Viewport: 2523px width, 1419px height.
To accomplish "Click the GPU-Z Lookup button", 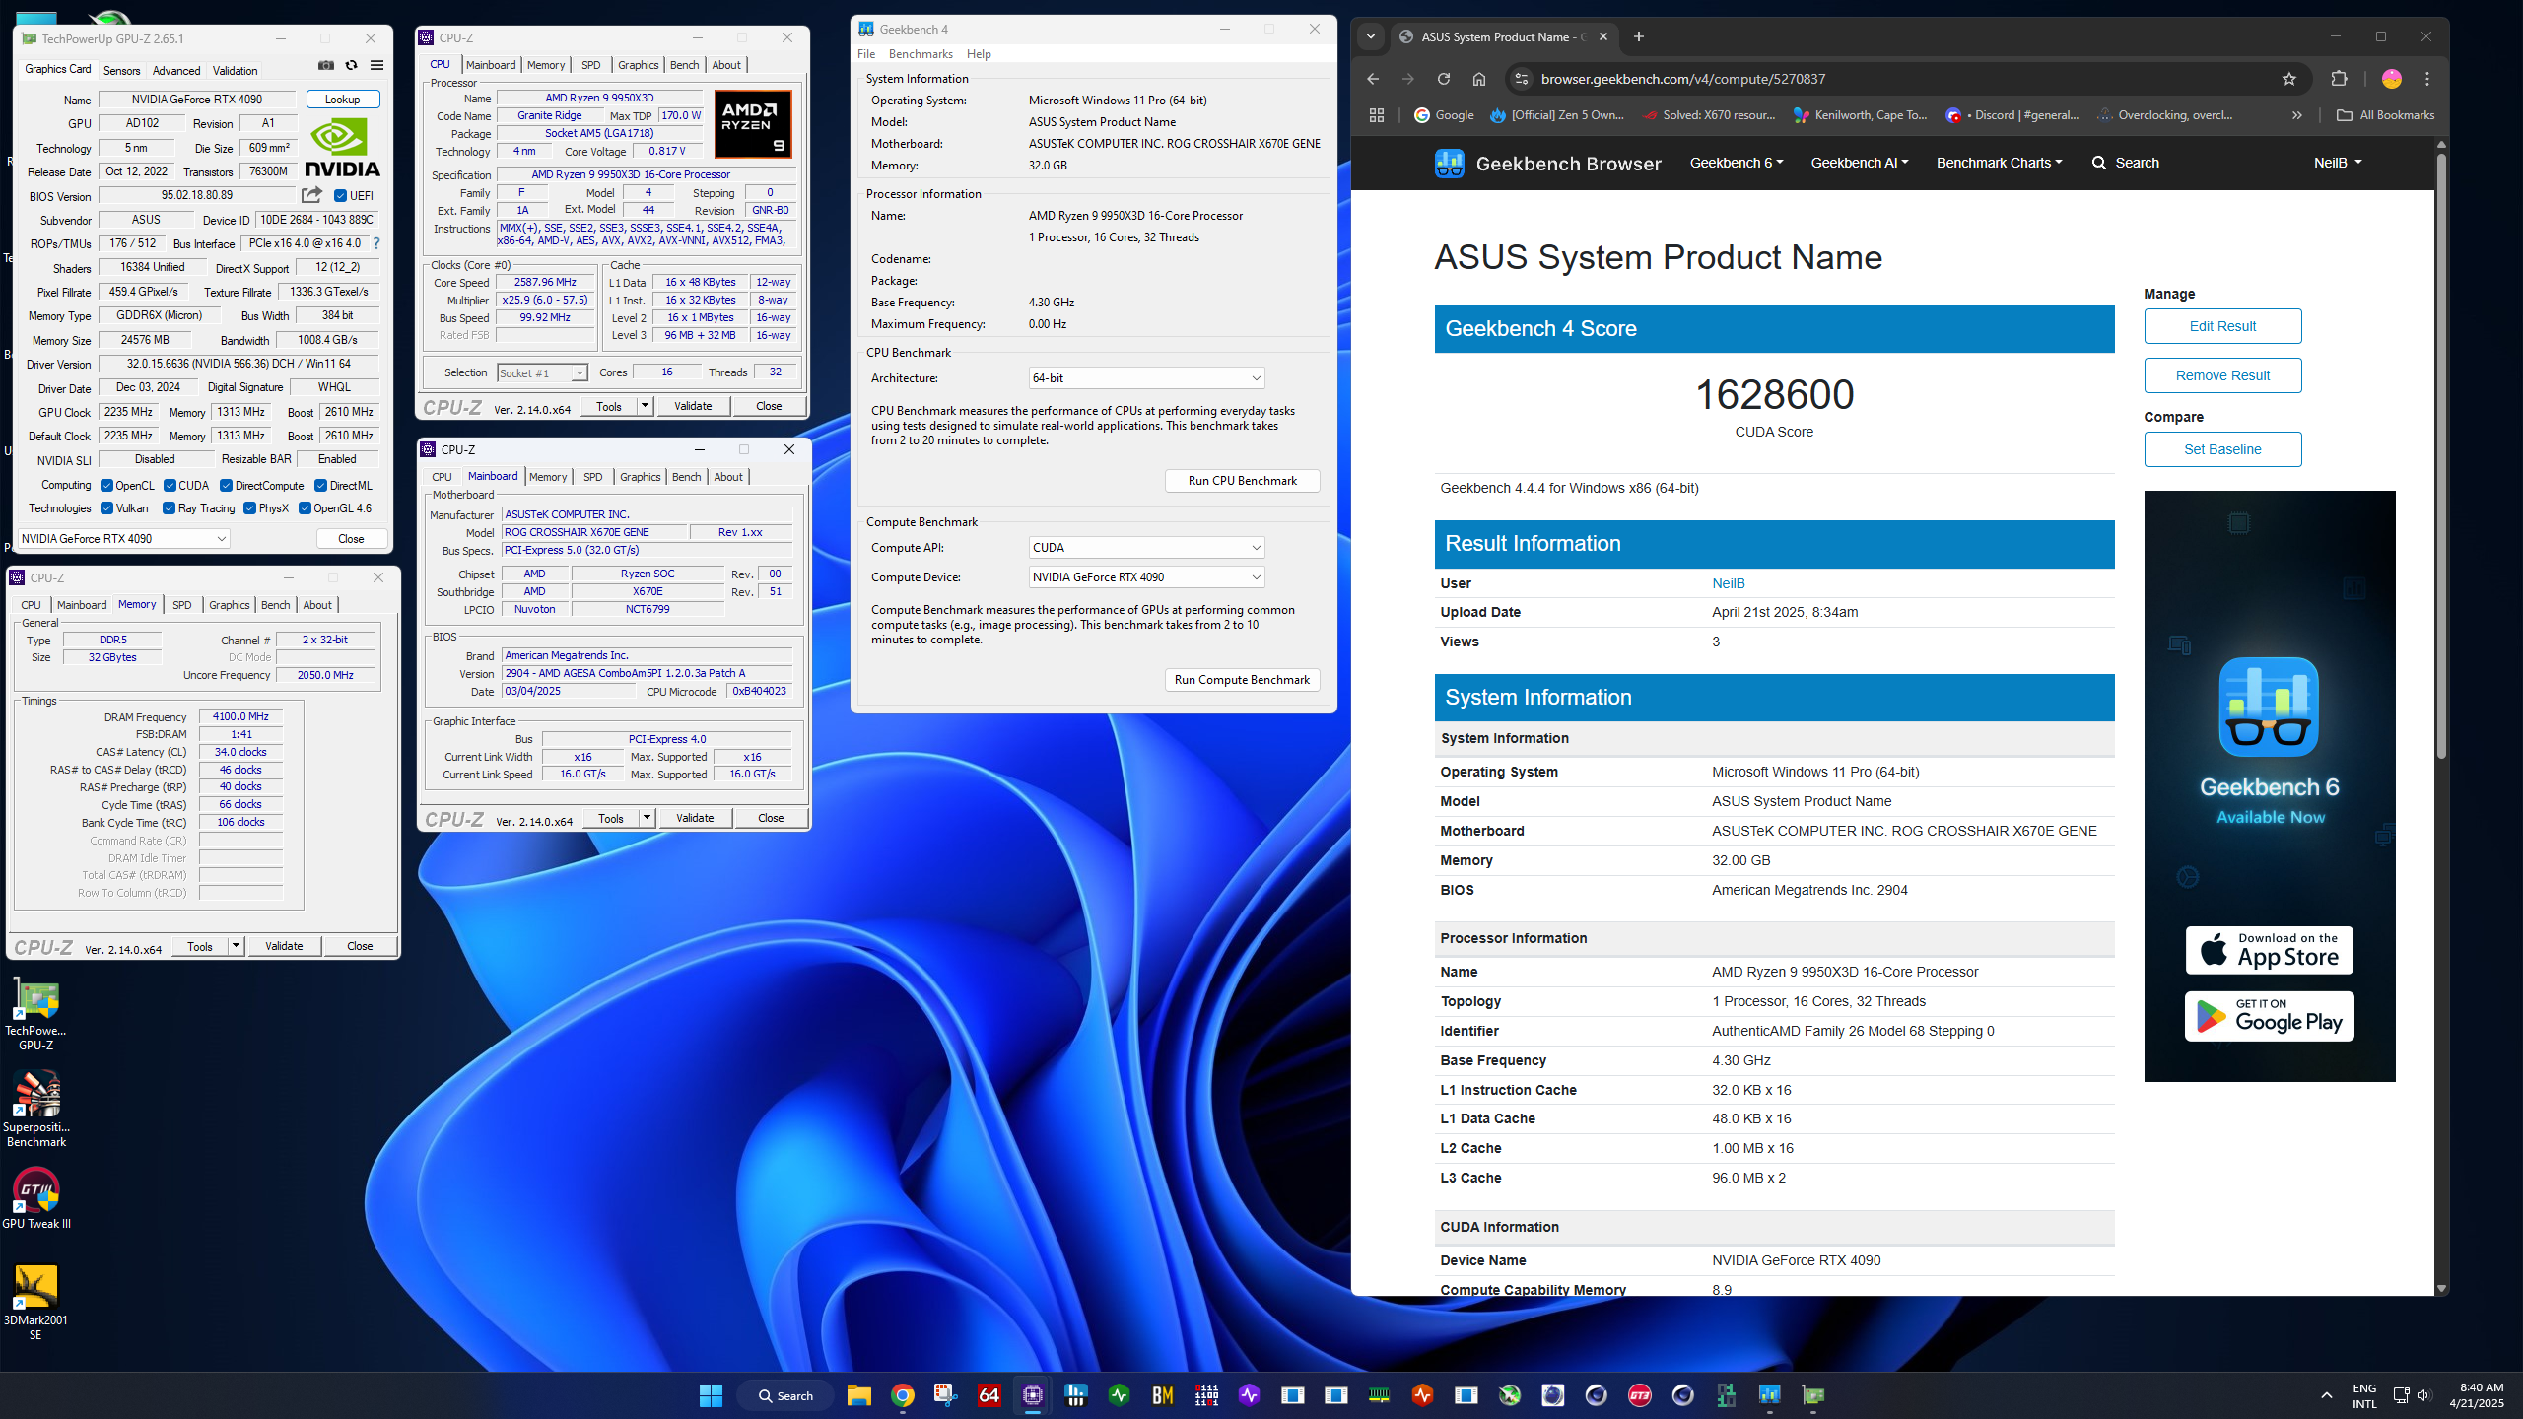I will coord(343,100).
